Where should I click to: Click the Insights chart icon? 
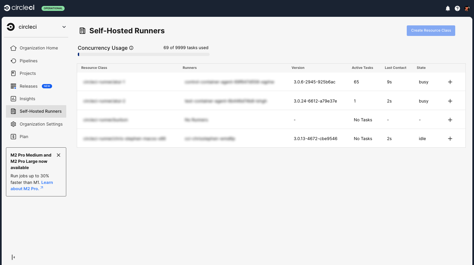click(x=13, y=99)
